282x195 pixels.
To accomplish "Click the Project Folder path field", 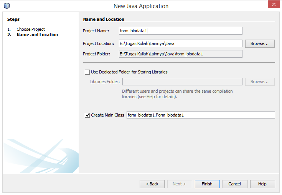I will point(180,54).
